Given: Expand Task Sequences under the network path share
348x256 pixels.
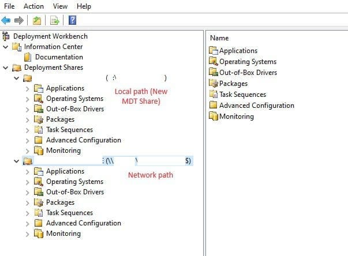Looking at the screenshot, I should pos(28,213).
